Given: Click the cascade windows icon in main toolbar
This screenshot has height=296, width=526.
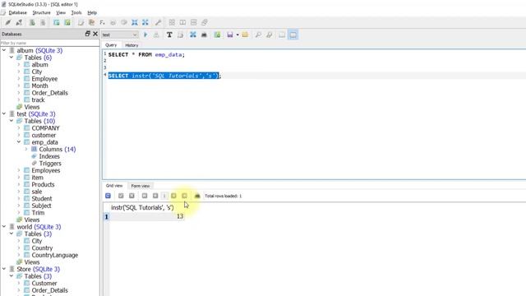Looking at the screenshot, I should [205, 22].
